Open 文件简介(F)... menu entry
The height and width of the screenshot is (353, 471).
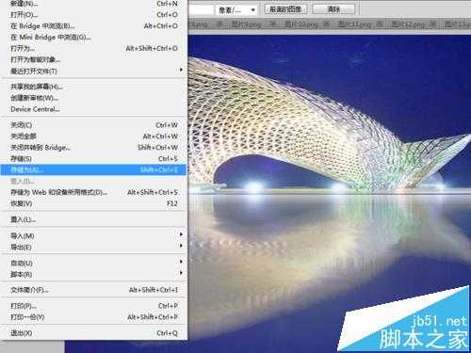93,290
